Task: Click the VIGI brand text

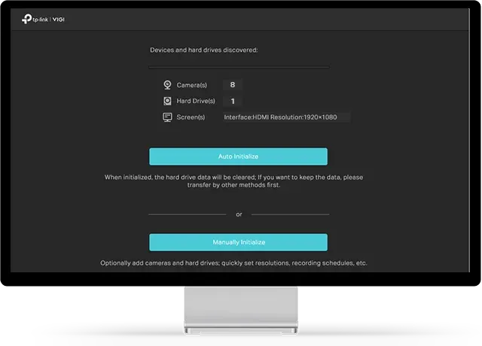Action: 59,20
